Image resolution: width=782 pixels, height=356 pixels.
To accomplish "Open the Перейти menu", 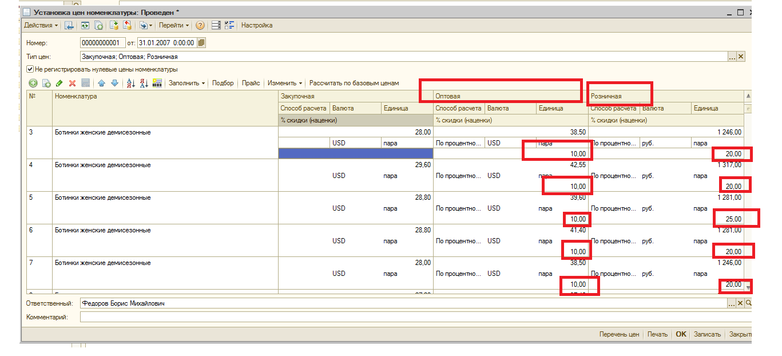I will pos(173,25).
